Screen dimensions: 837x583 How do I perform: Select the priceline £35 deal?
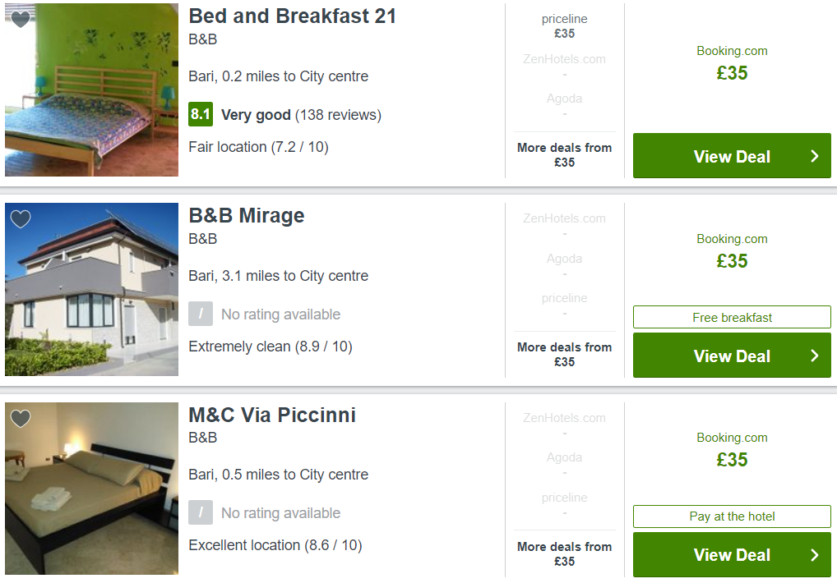click(x=564, y=26)
